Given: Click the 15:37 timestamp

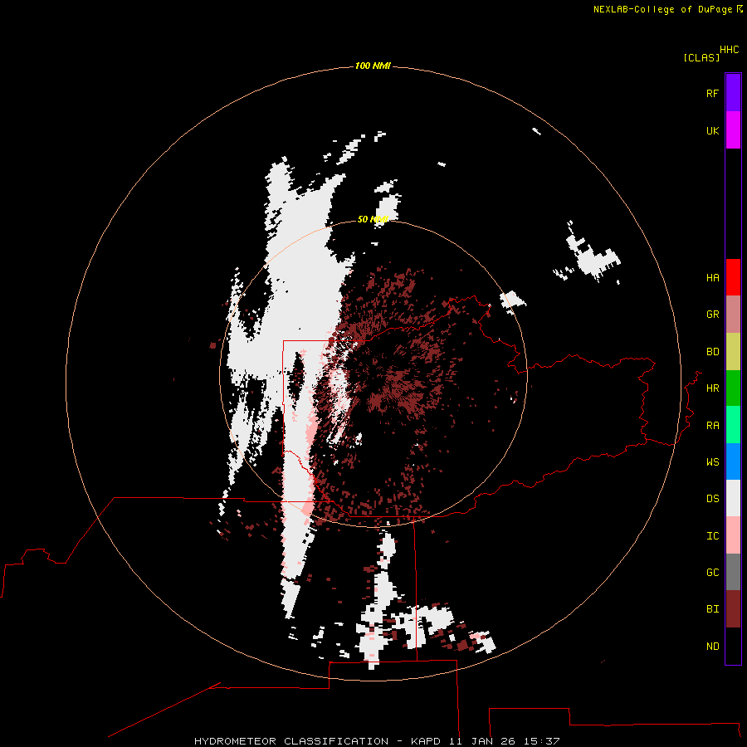Looking at the screenshot, I should coord(541,741).
